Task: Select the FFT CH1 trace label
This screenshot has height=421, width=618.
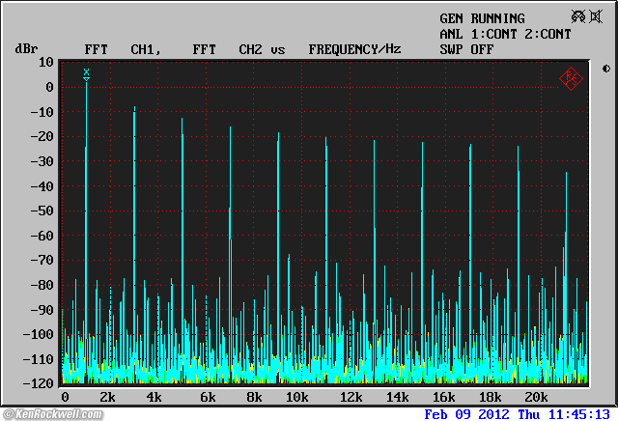Action: pyautogui.click(x=121, y=48)
